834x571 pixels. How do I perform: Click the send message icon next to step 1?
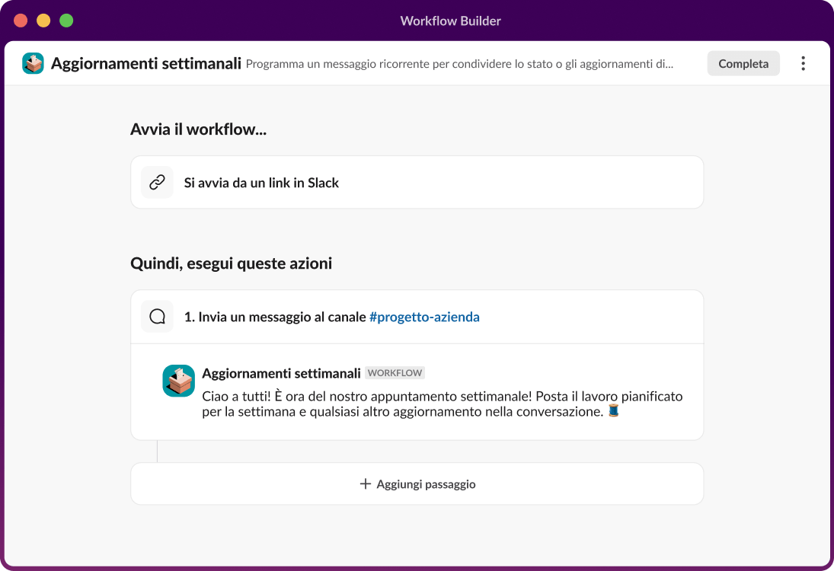tap(157, 316)
